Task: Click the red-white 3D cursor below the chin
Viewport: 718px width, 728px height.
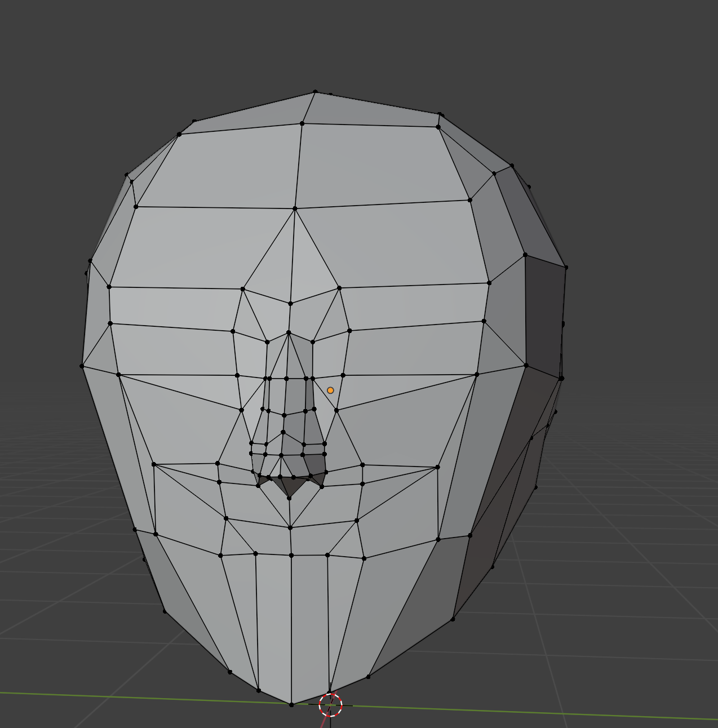Action: (330, 705)
